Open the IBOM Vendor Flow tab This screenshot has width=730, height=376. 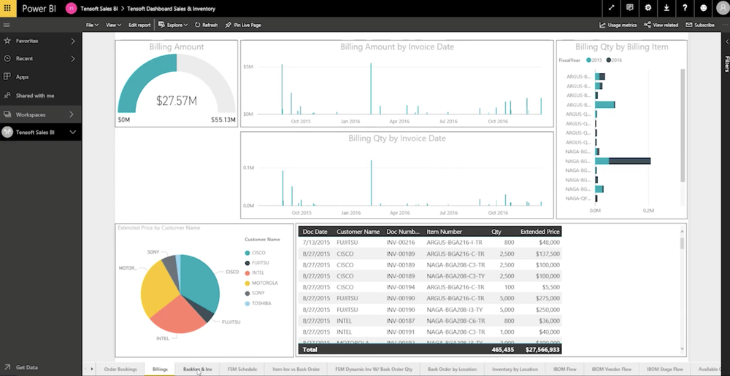point(612,369)
